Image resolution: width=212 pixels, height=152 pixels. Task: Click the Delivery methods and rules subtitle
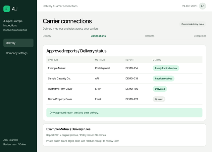coord(71,29)
